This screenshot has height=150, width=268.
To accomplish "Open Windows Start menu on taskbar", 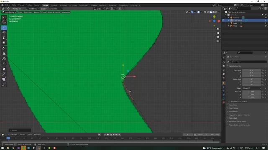I will point(3,148).
